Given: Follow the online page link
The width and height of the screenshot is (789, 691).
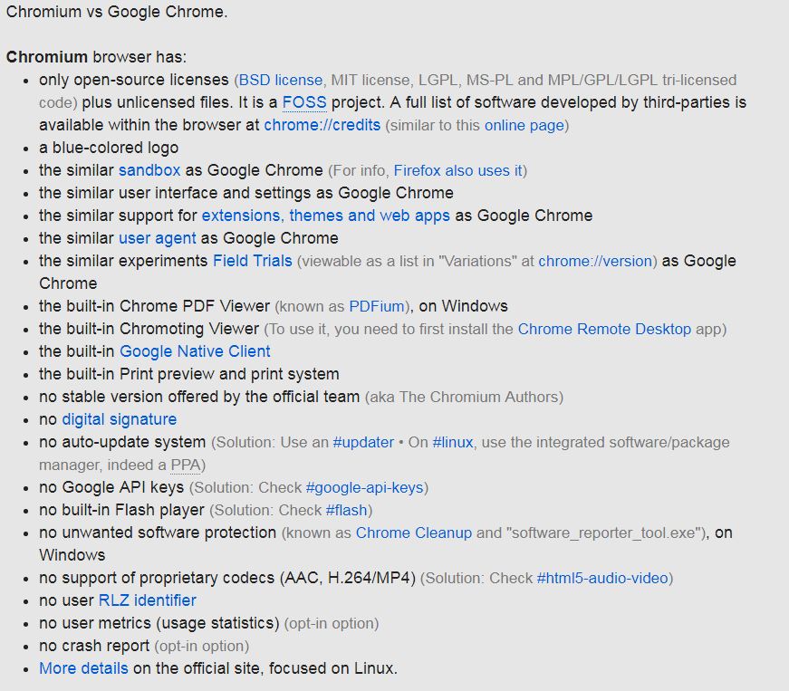Looking at the screenshot, I should pos(524,125).
